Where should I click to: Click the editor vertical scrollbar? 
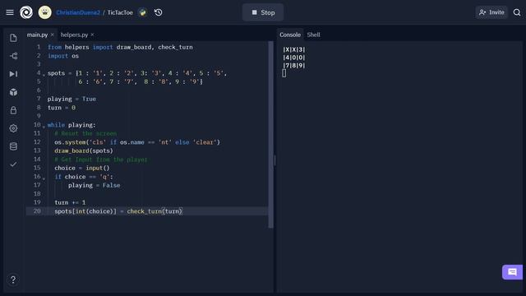click(x=270, y=135)
